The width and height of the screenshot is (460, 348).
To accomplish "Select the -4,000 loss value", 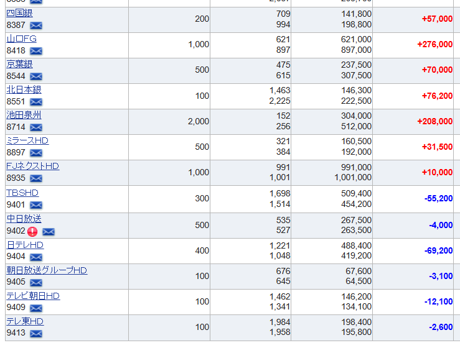I will pos(441,225).
